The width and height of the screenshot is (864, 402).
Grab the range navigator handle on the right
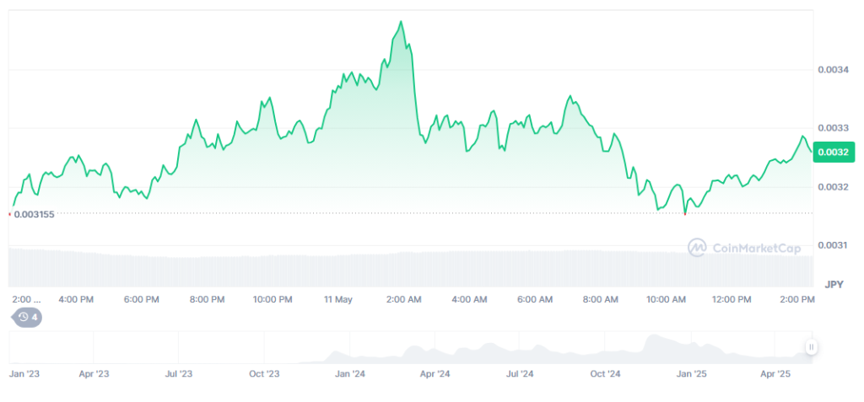pos(811,346)
